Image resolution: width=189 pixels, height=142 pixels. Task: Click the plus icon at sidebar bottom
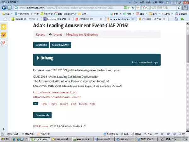(3, 129)
